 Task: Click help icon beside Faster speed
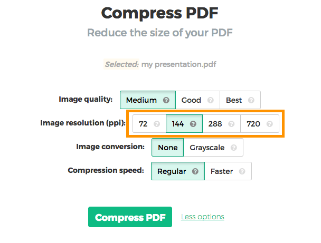click(x=242, y=171)
